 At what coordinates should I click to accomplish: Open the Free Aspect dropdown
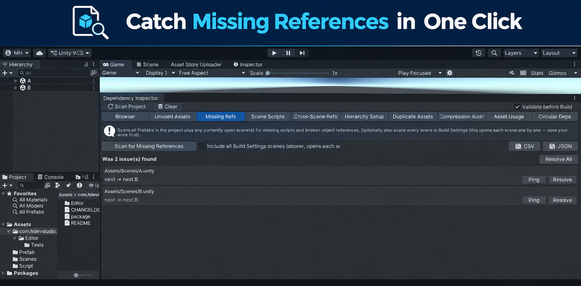tap(212, 73)
